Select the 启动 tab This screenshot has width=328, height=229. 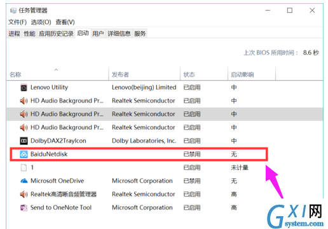83,33
